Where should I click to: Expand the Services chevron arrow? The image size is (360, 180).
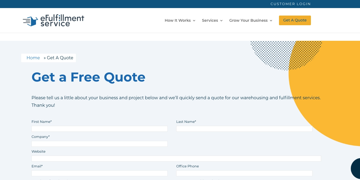pos(221,21)
